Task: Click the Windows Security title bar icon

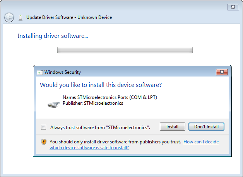Action: point(40,72)
